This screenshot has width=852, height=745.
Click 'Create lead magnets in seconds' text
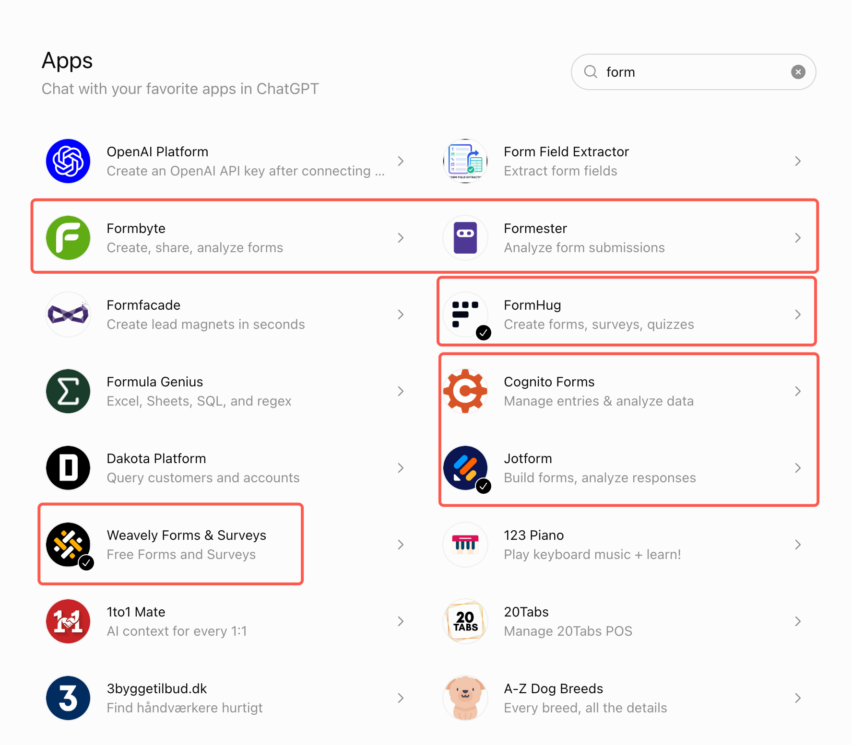coord(206,325)
